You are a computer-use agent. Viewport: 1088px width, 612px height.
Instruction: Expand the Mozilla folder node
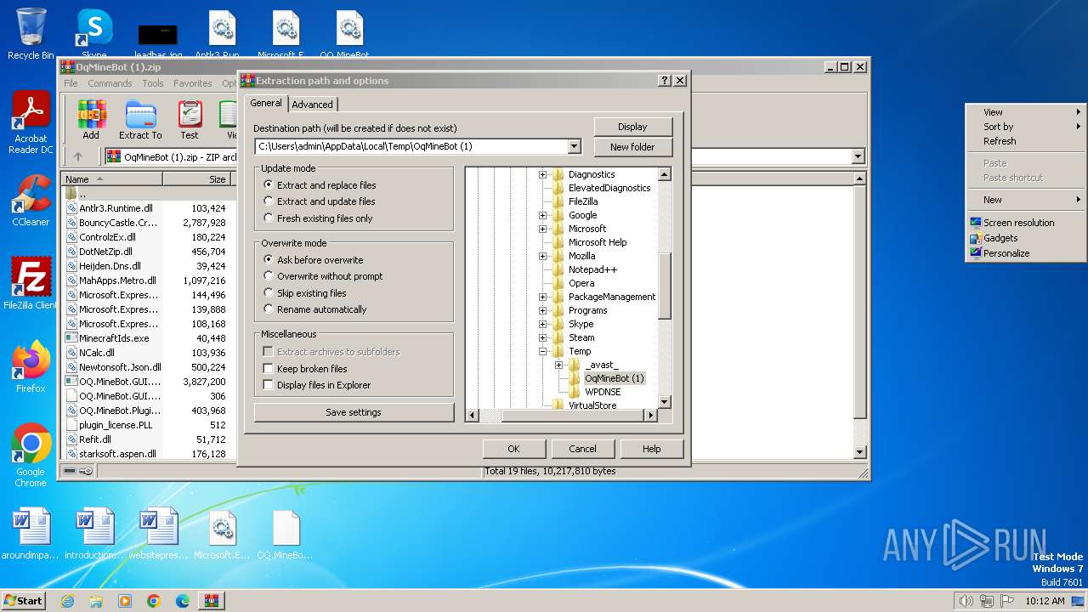542,256
